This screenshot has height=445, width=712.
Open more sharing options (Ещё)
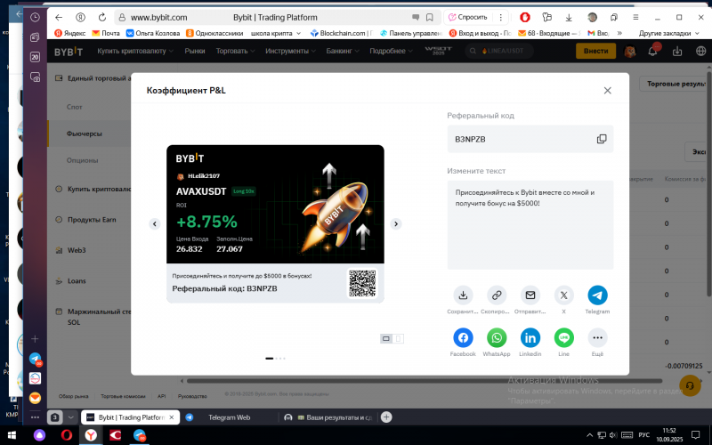pyautogui.click(x=597, y=337)
